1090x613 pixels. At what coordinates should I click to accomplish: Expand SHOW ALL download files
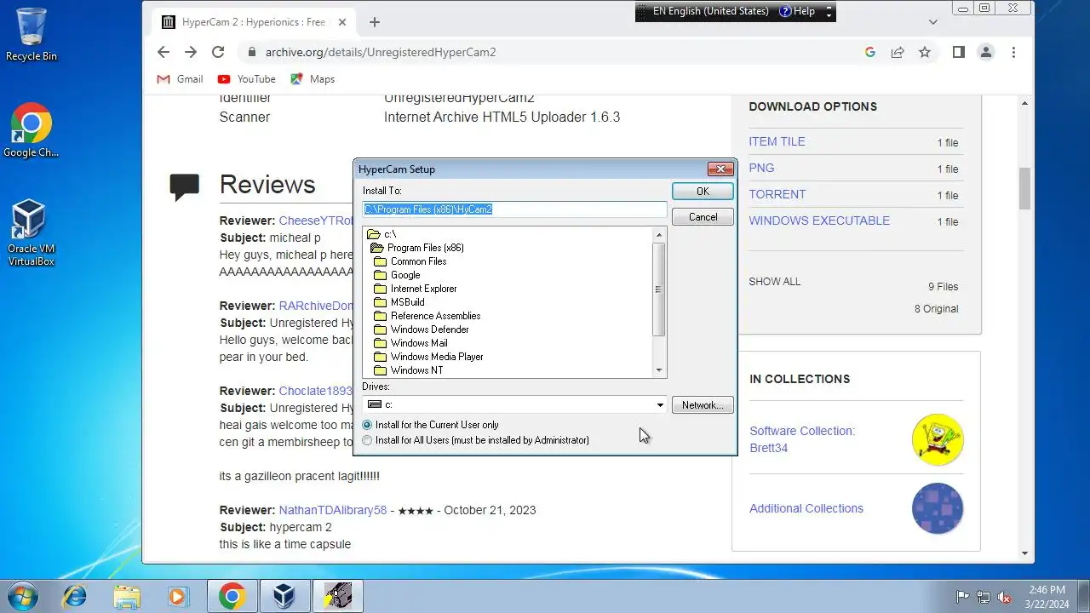(775, 282)
